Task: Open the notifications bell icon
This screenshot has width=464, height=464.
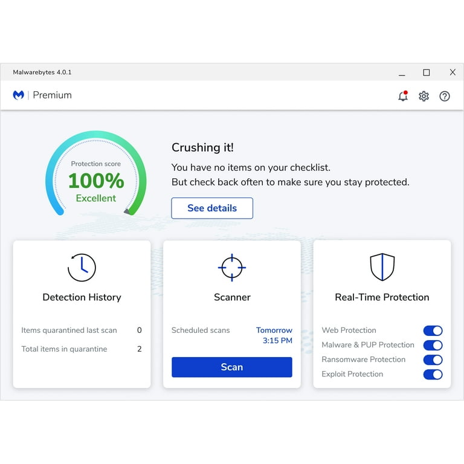Action: 403,96
